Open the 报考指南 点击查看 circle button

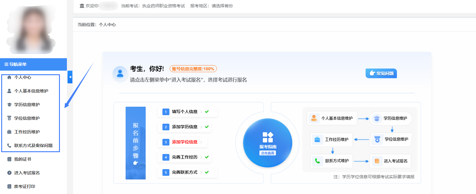point(267,143)
